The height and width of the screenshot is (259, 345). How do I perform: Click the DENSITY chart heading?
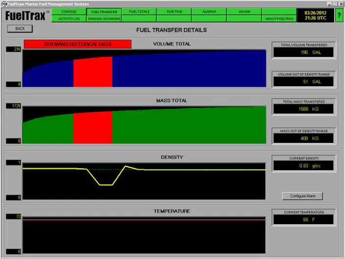click(172, 157)
